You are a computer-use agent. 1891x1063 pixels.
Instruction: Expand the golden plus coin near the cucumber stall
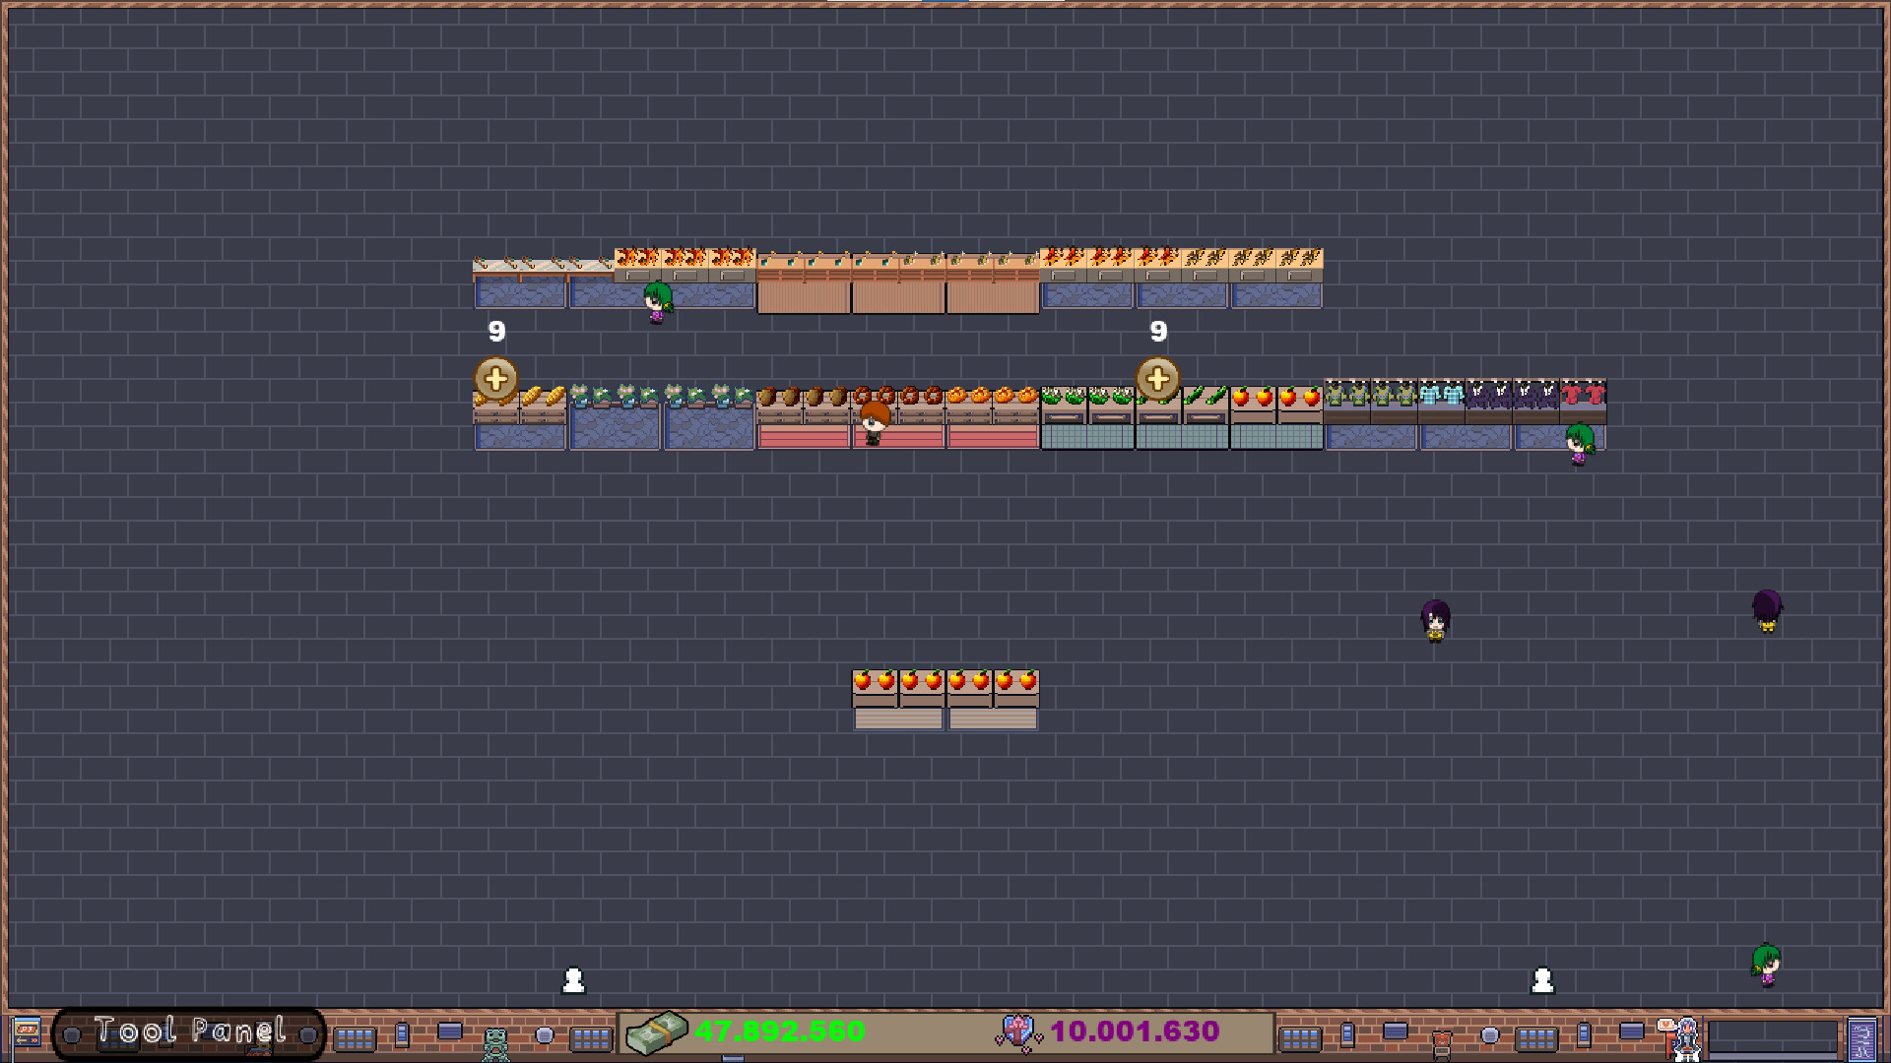click(1158, 376)
